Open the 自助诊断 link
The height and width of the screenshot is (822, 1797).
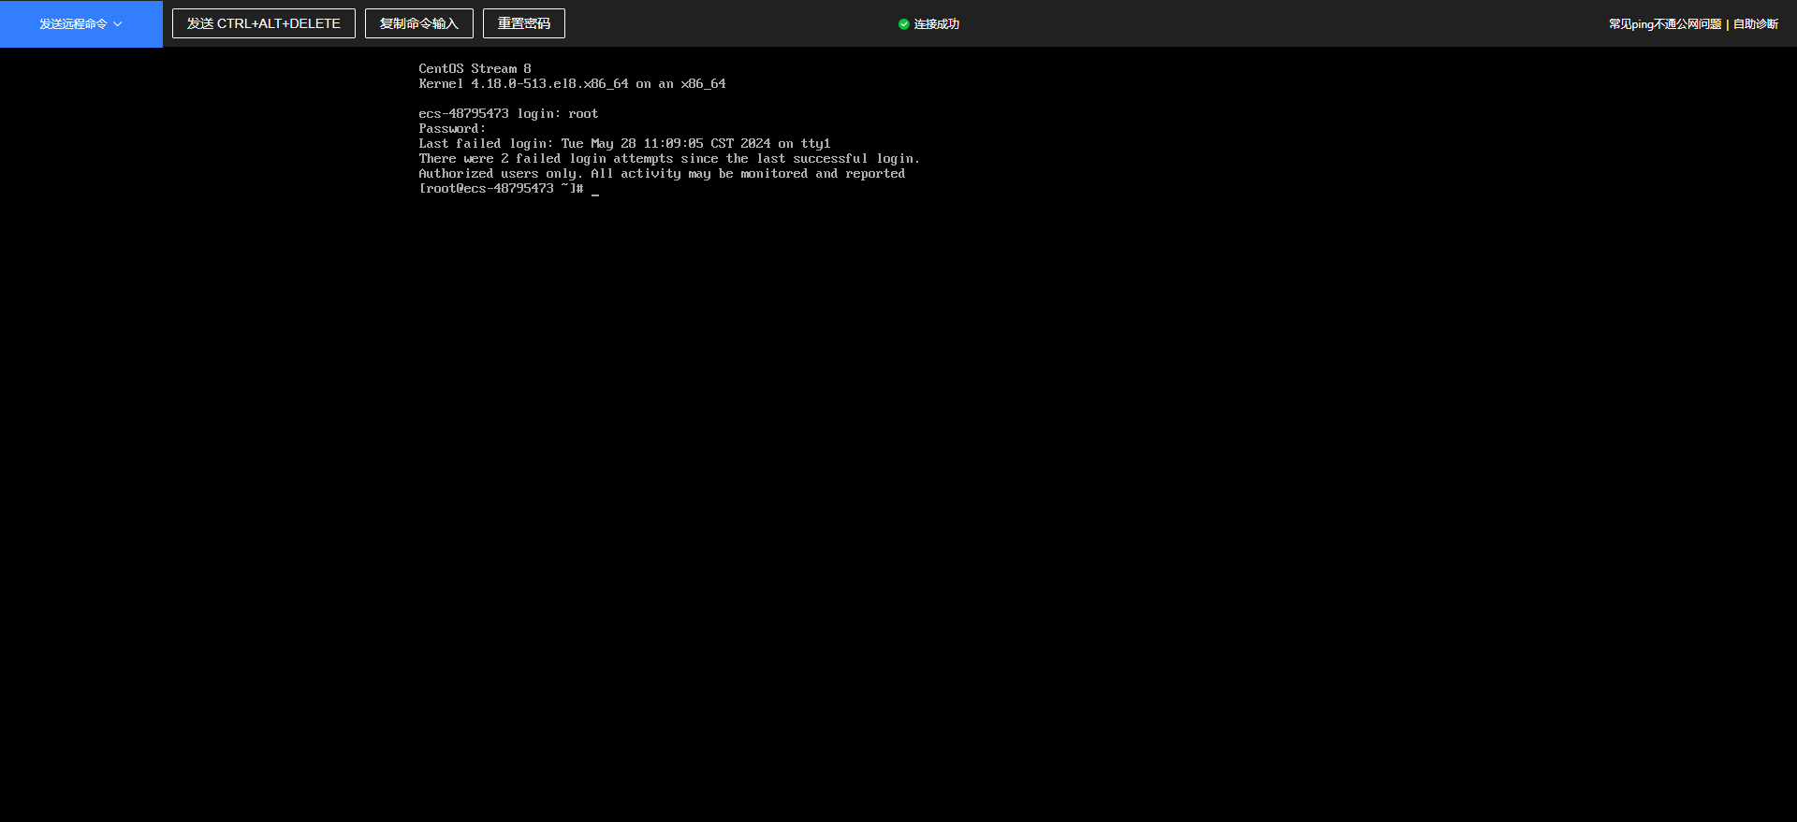click(x=1756, y=24)
